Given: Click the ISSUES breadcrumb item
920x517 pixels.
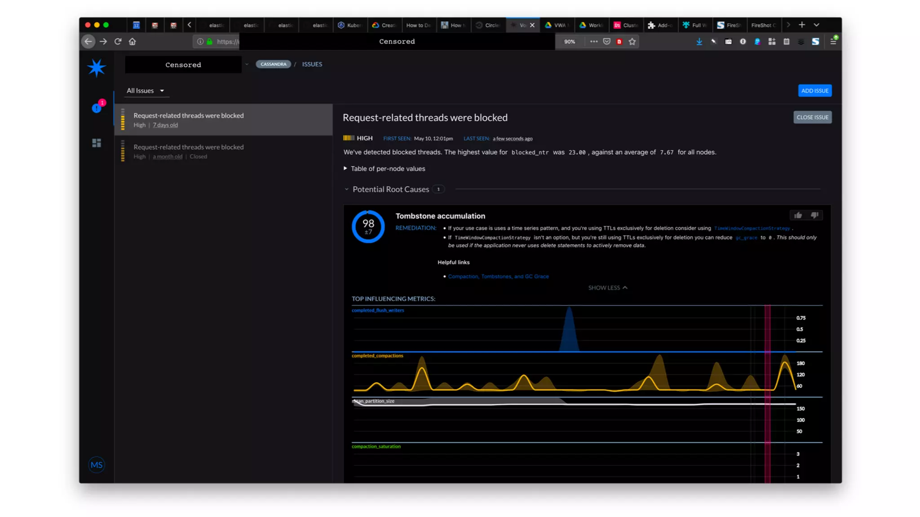Looking at the screenshot, I should [x=312, y=64].
